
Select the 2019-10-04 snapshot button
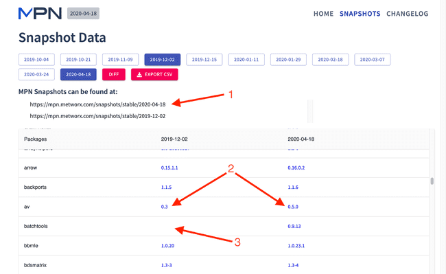[36, 60]
